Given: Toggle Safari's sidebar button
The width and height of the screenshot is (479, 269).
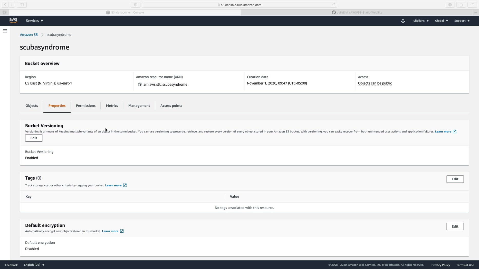Looking at the screenshot, I should point(22,5).
